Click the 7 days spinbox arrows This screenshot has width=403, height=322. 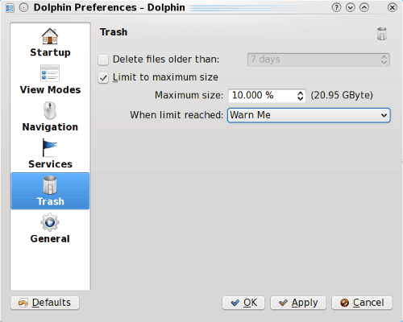384,60
